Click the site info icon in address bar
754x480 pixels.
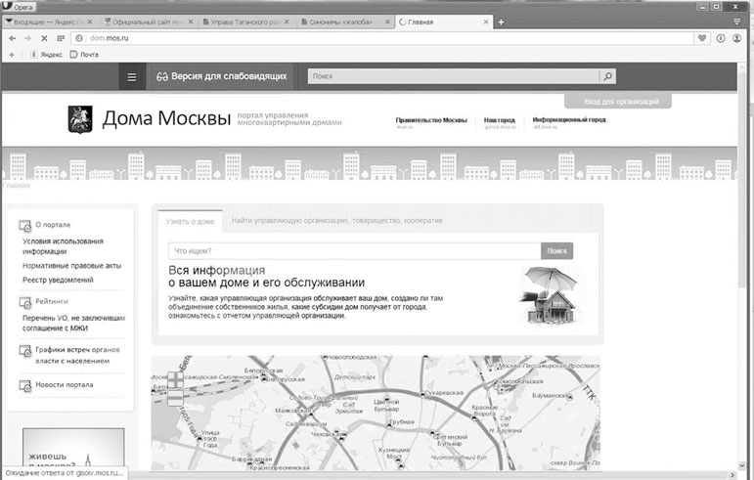coord(79,38)
